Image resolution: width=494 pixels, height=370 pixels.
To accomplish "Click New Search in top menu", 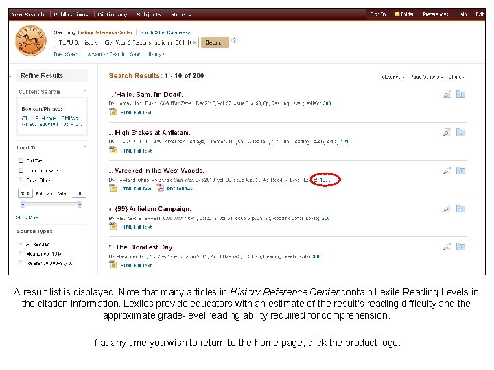I will 27,14.
